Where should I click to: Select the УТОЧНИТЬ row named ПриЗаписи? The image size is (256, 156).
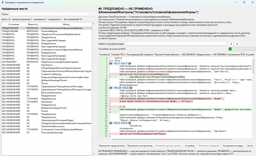[47, 102]
